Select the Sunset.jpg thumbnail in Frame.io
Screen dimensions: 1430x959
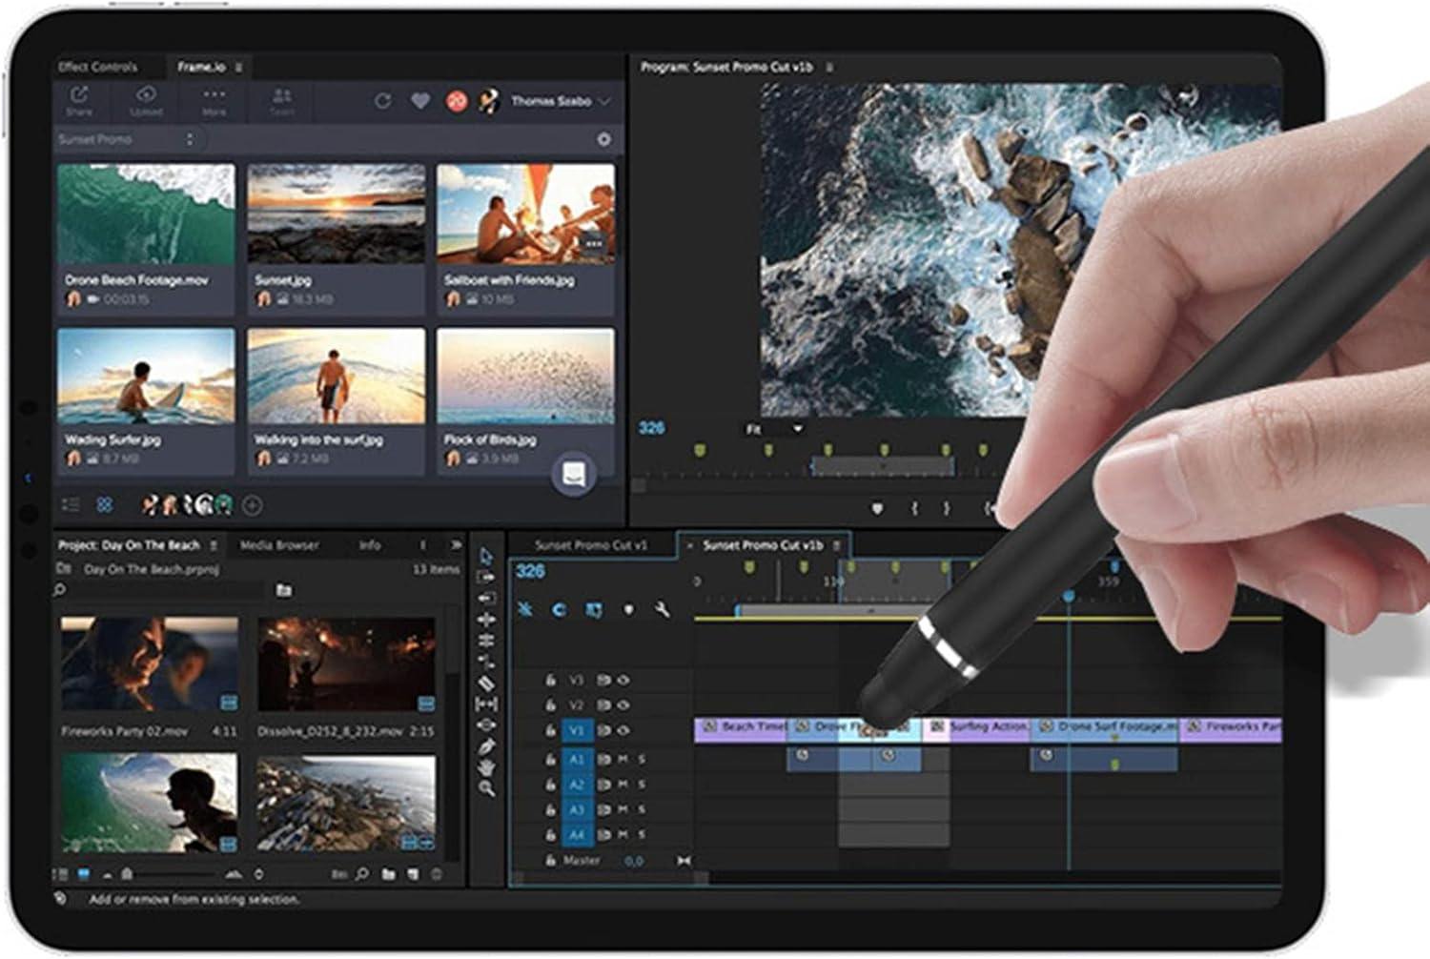(x=337, y=214)
